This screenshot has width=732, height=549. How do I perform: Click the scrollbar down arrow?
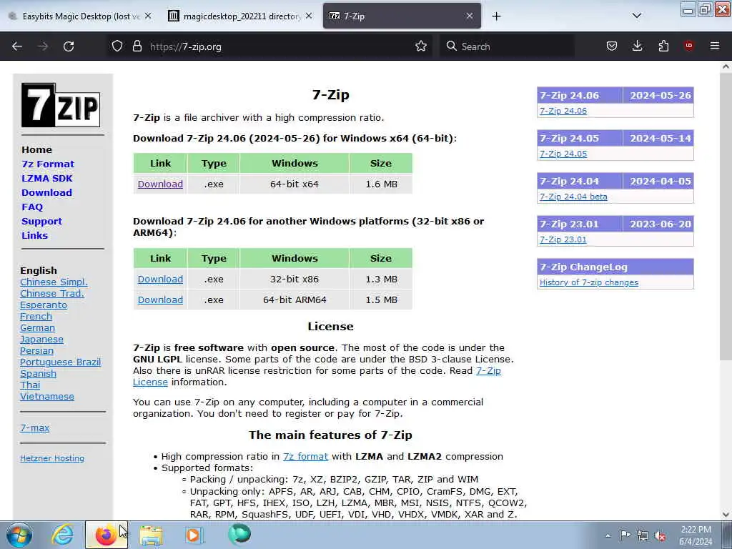[726, 514]
